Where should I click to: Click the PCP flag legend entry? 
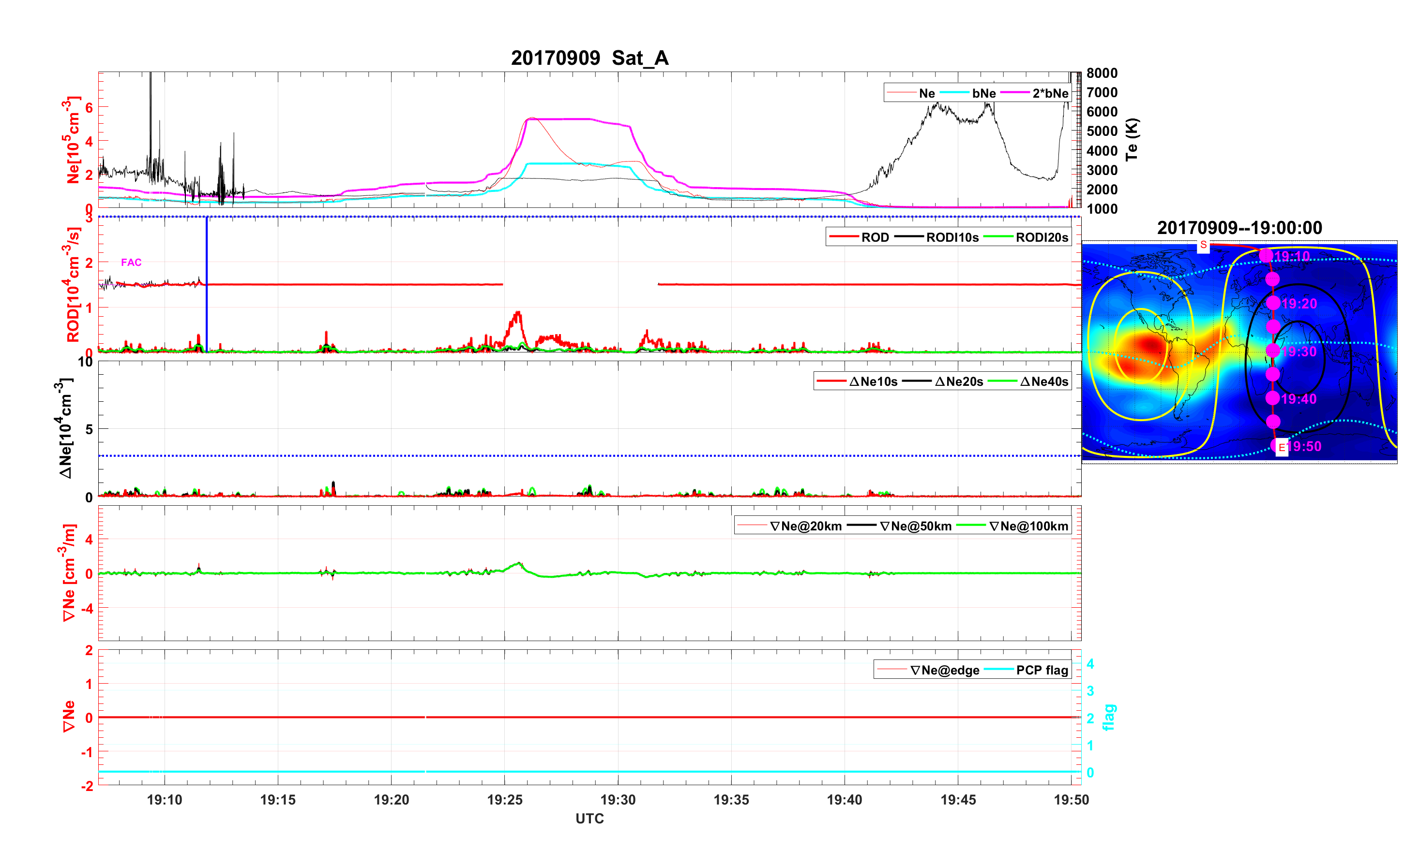pyautogui.click(x=1042, y=670)
